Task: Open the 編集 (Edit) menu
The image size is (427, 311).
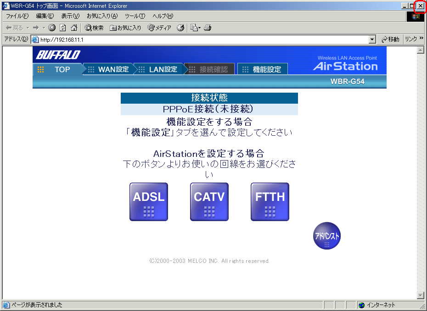Action: [x=45, y=16]
